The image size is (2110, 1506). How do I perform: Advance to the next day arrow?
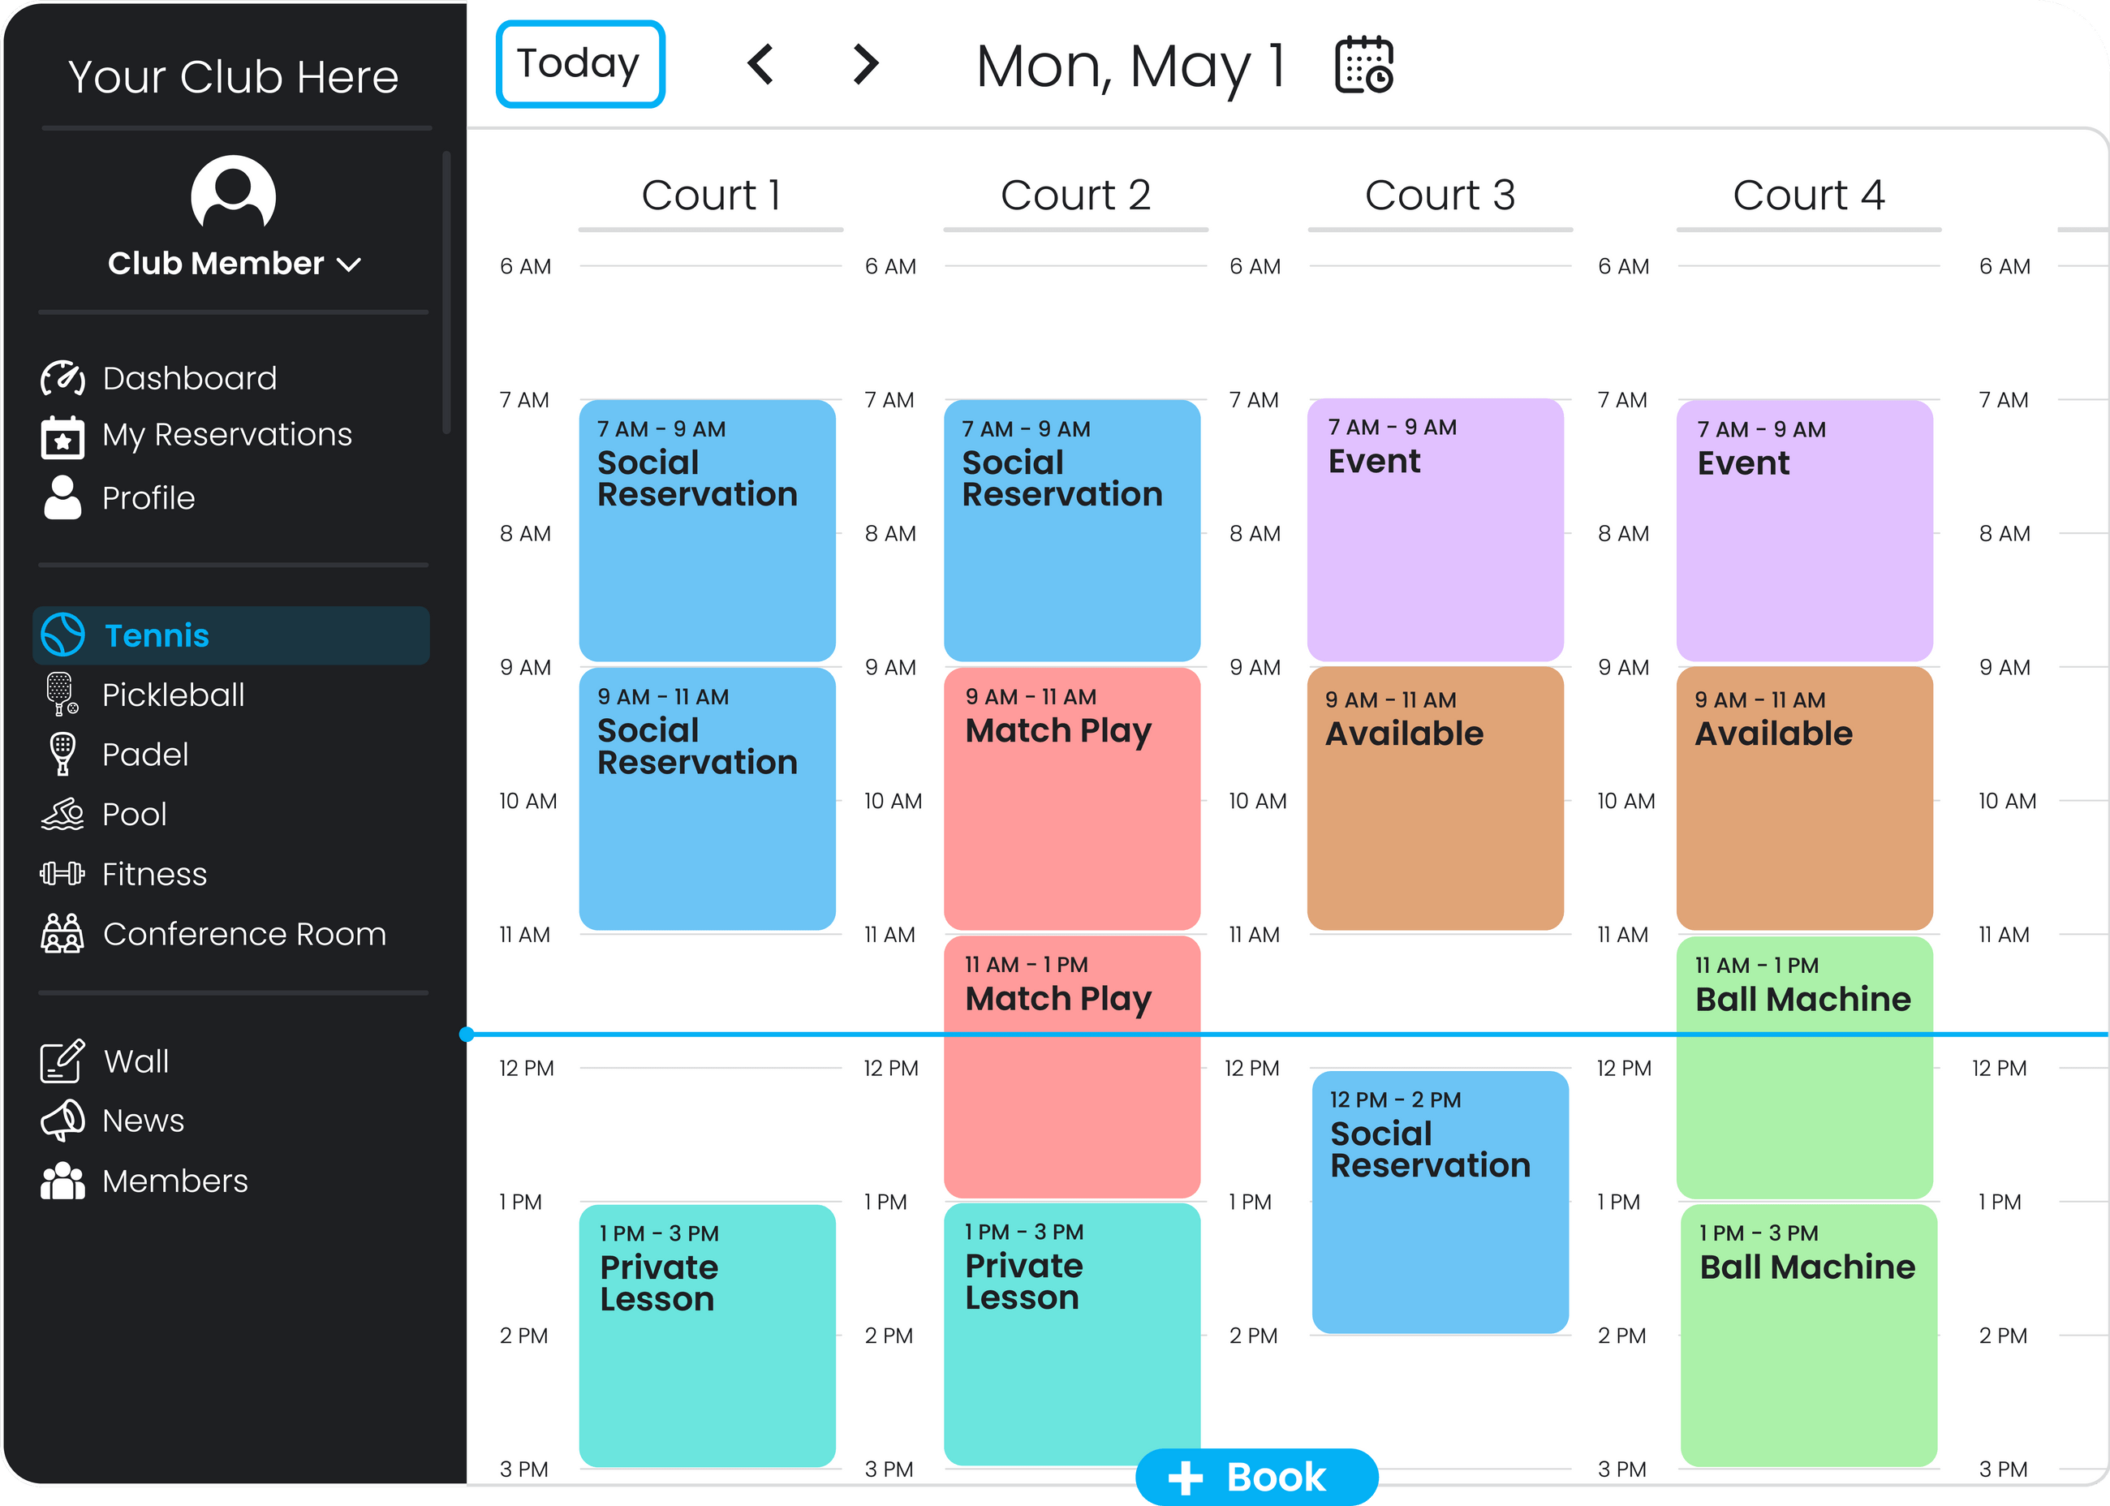click(865, 65)
